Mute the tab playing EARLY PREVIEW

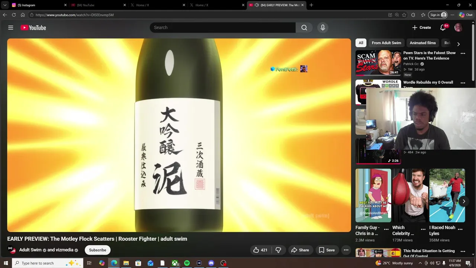(257, 5)
